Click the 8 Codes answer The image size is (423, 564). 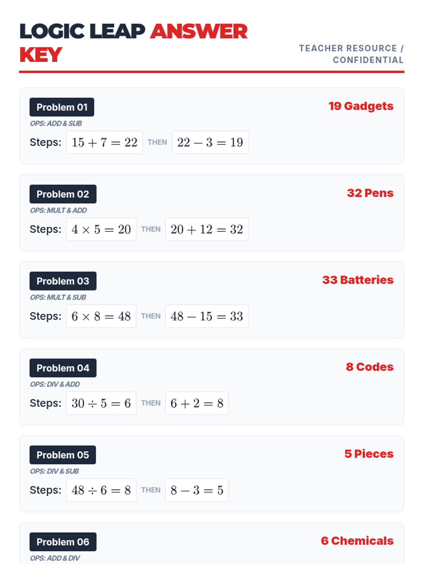tap(369, 367)
